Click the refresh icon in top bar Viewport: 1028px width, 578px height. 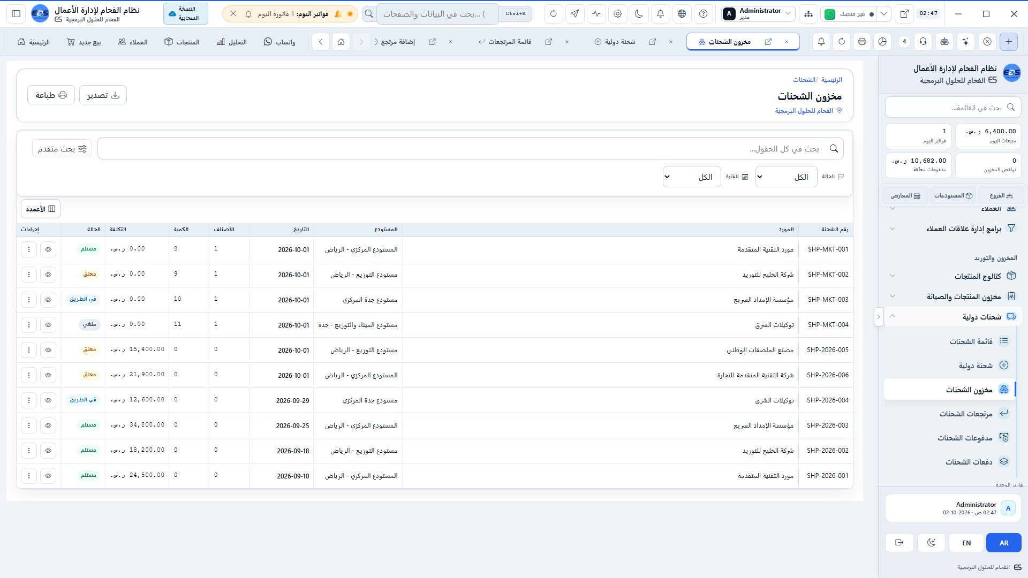pyautogui.click(x=553, y=14)
